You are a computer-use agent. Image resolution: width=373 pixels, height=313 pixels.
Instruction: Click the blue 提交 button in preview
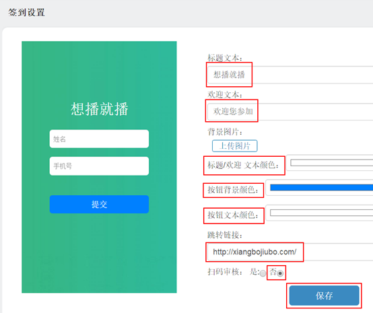(99, 205)
